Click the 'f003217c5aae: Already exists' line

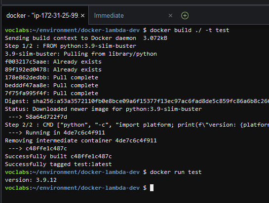pos(53,62)
